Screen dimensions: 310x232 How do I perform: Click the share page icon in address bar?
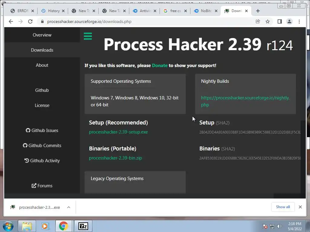pos(258,21)
